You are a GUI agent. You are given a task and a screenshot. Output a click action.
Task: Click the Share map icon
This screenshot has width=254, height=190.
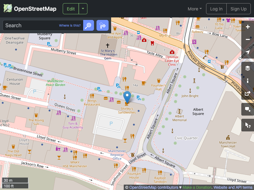[x=248, y=94]
